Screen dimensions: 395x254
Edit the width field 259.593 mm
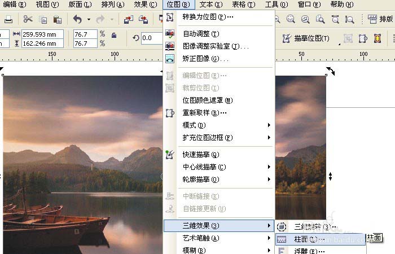pyautogui.click(x=42, y=34)
